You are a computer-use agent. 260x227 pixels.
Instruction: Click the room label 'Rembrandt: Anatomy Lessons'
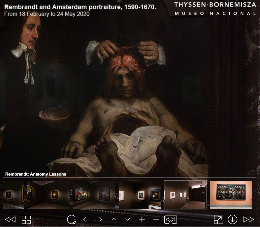[36, 174]
